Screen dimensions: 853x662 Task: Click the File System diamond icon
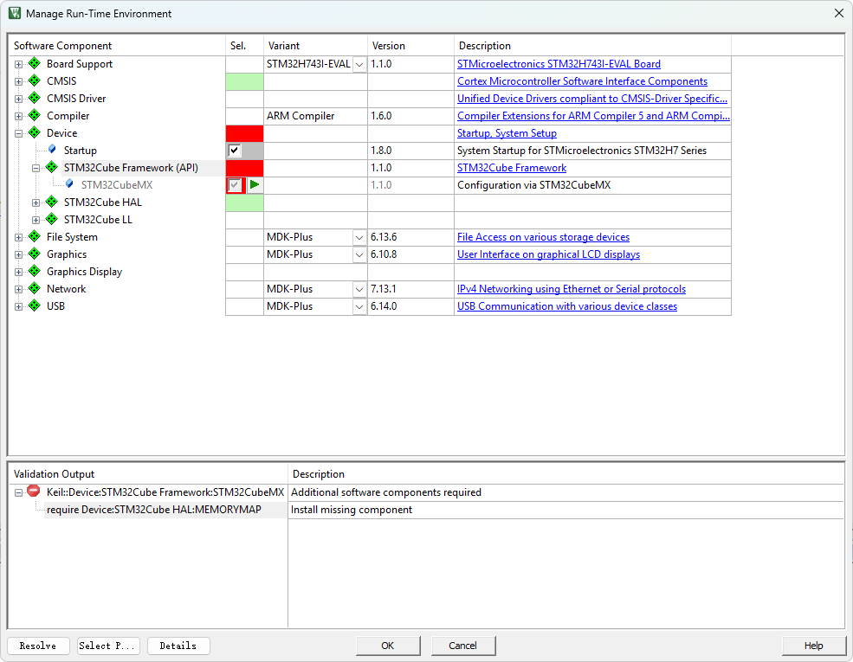pos(35,237)
